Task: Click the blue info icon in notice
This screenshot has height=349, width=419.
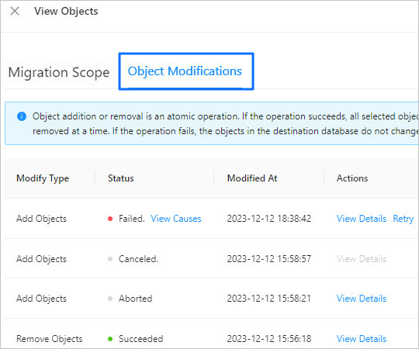Action: 22,116
